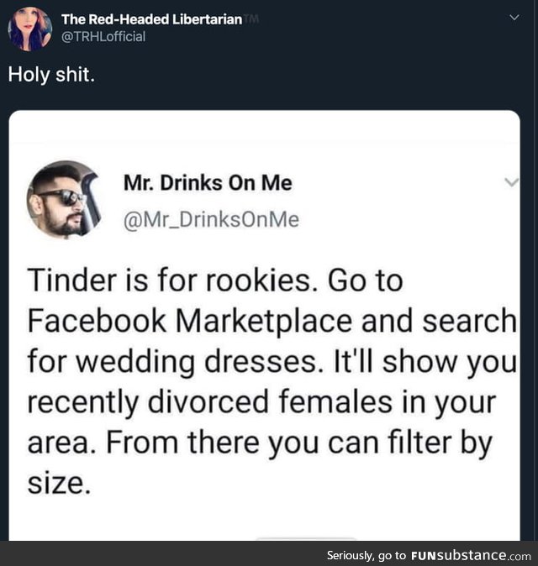Click the @Mr_DrinksOnMe handle

coord(211,220)
